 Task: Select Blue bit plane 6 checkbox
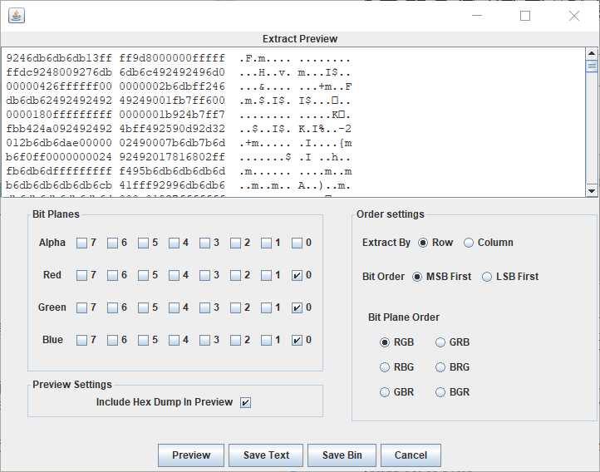coord(112,341)
